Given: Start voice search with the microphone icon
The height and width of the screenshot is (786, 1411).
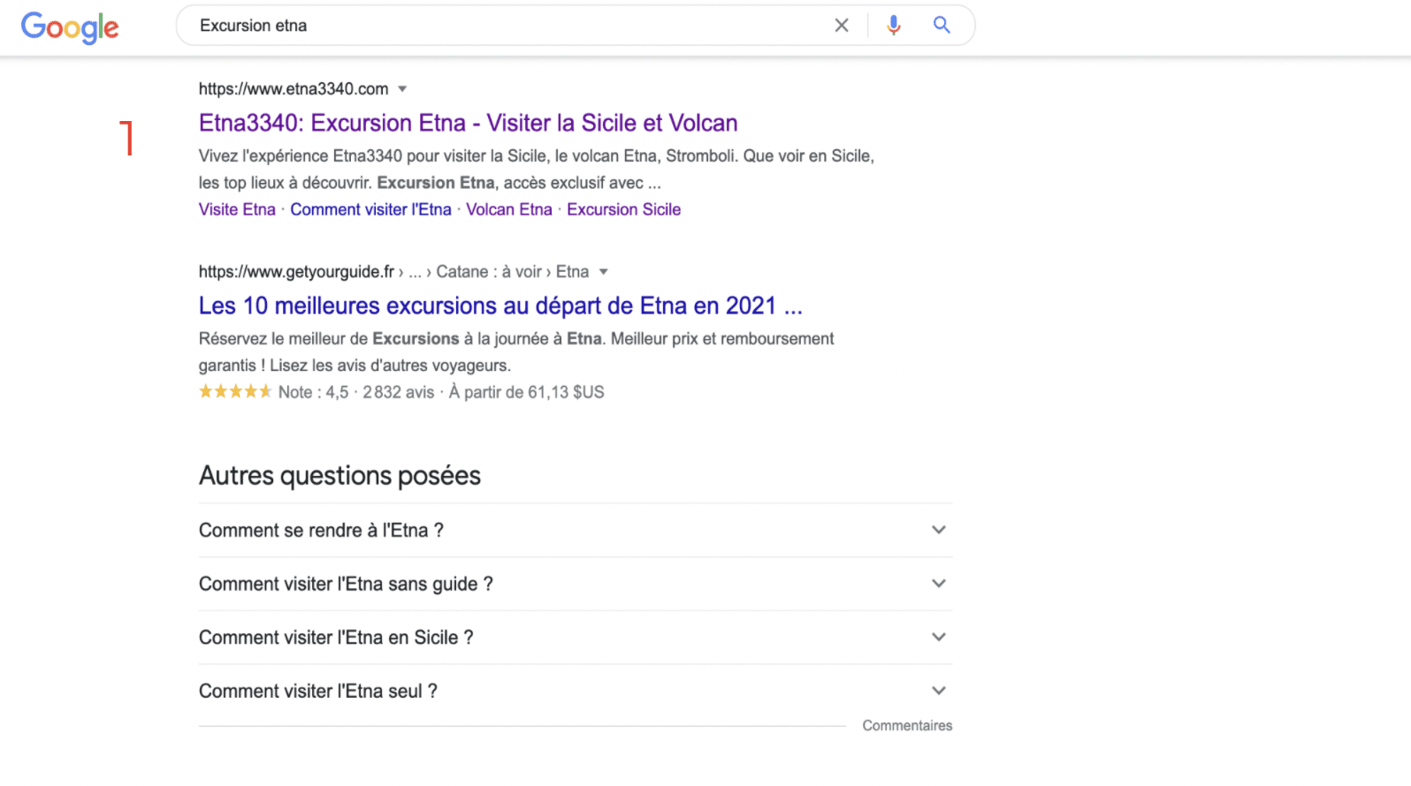Looking at the screenshot, I should 894,26.
